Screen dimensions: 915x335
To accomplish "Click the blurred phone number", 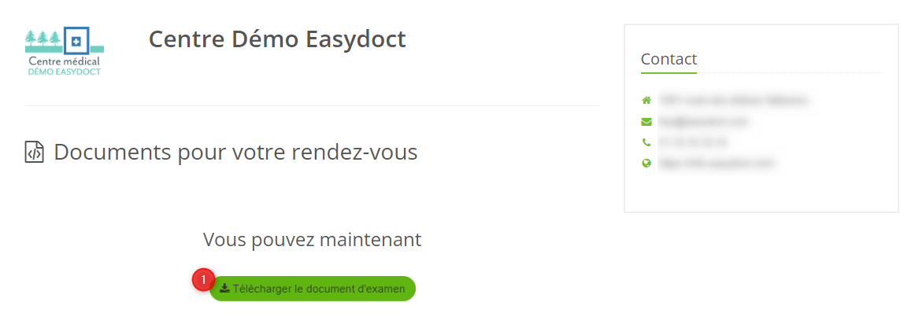I will pyautogui.click(x=693, y=142).
